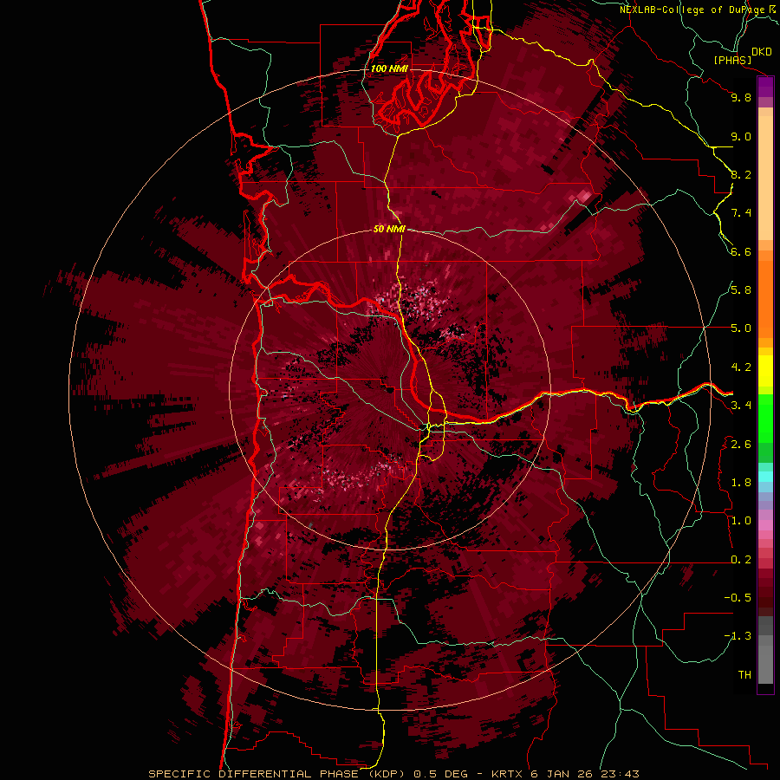Click the 1.8 scale value
Screen dimensions: 780x780
[741, 483]
